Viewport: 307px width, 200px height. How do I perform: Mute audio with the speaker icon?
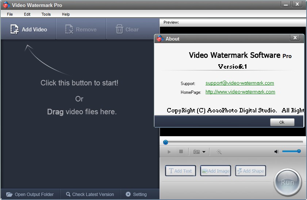coord(276,152)
